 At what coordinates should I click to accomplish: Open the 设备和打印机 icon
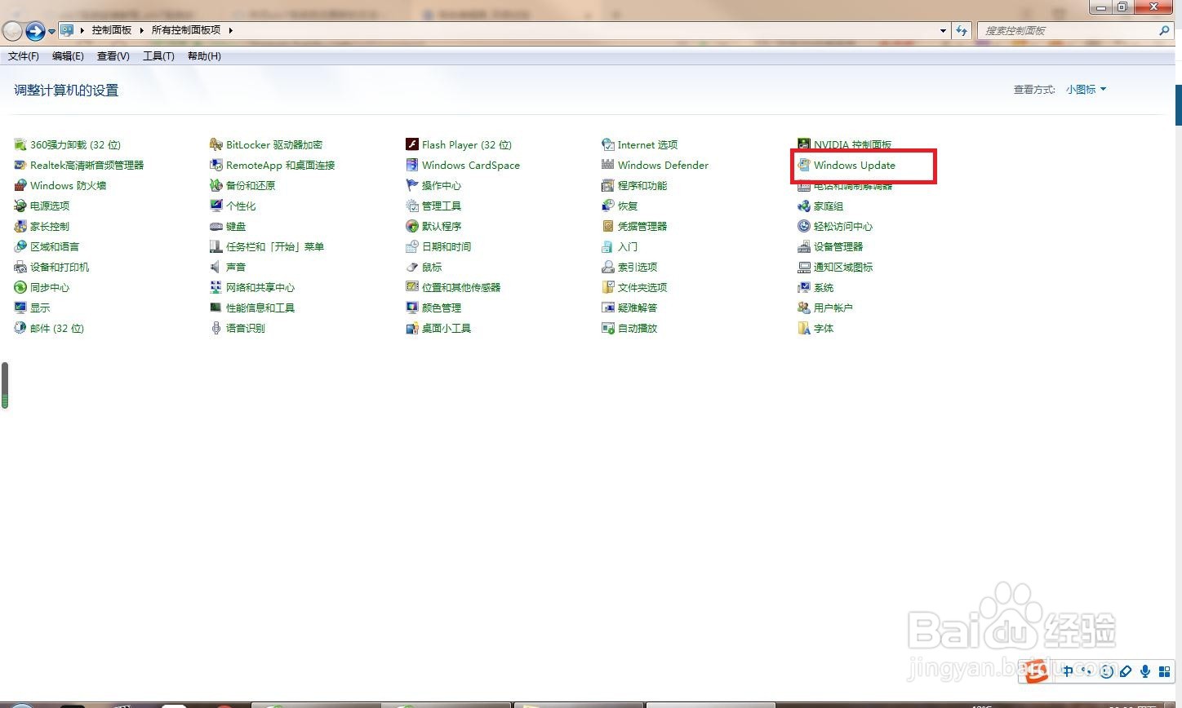[20, 267]
